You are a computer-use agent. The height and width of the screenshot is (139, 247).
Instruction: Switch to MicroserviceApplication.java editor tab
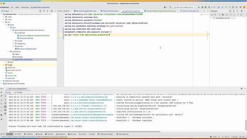pos(86,11)
